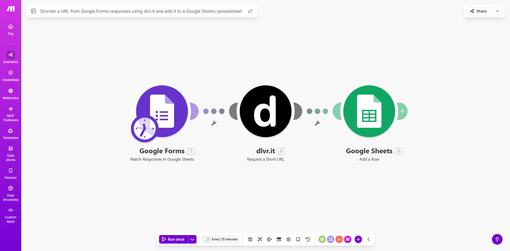This screenshot has width=510, height=251.
Task: Click Request a Short URL label
Action: 266,159
